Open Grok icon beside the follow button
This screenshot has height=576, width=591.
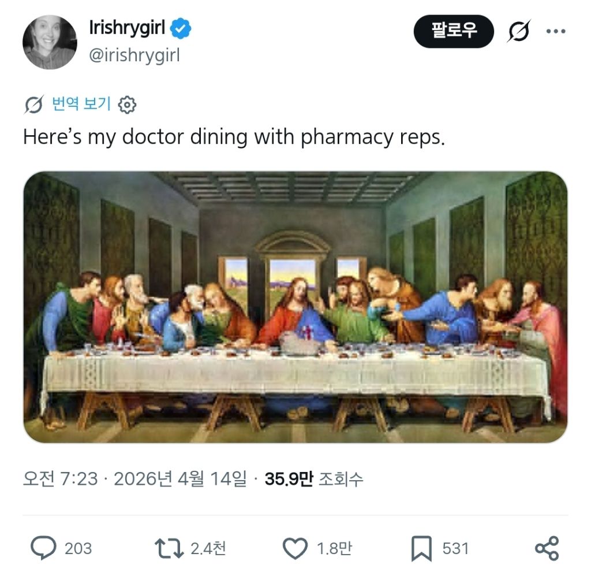coord(518,31)
